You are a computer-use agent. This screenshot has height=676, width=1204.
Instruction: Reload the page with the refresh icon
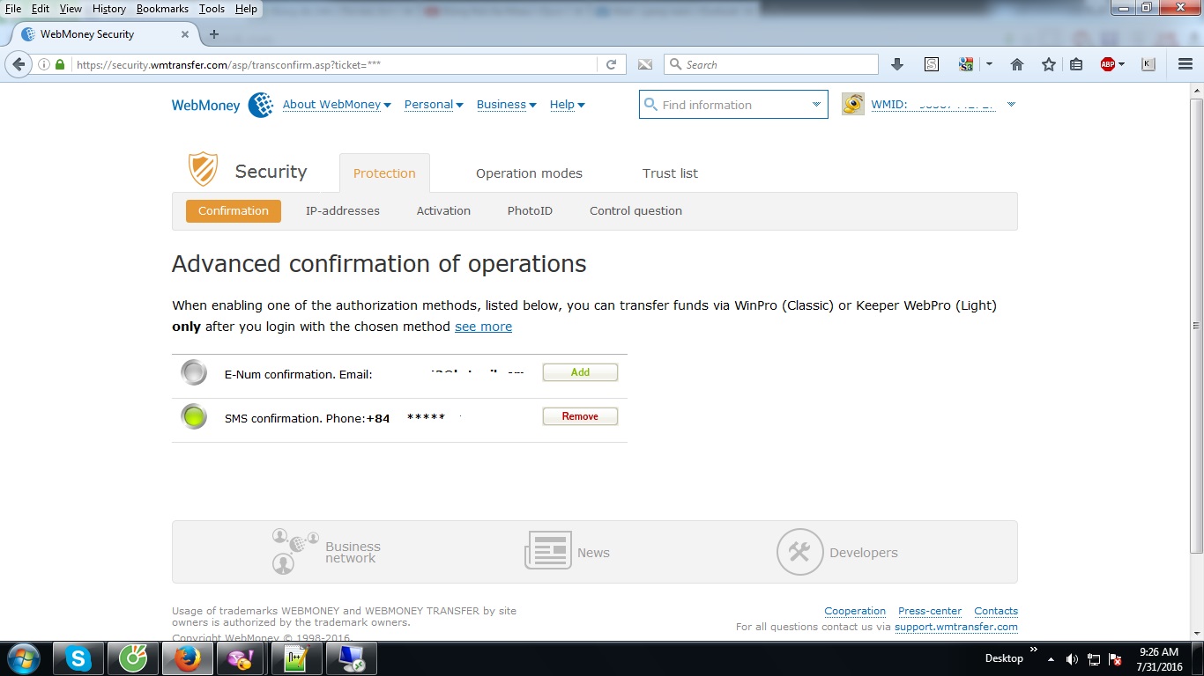point(611,64)
